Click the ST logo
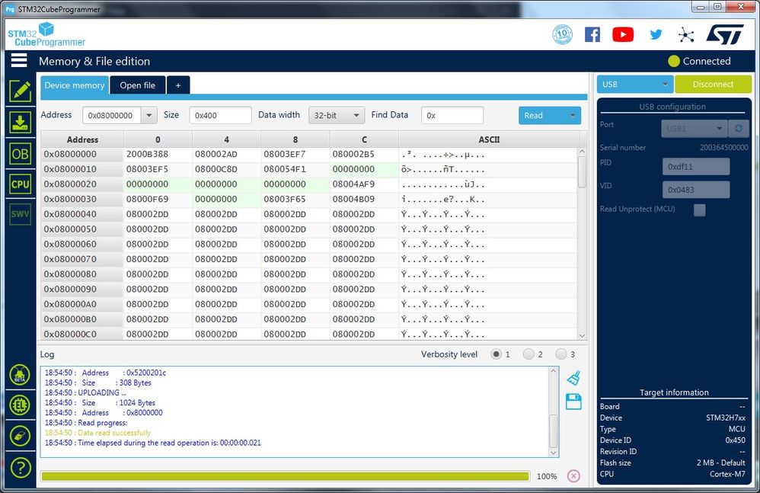The width and height of the screenshot is (760, 493). [725, 34]
